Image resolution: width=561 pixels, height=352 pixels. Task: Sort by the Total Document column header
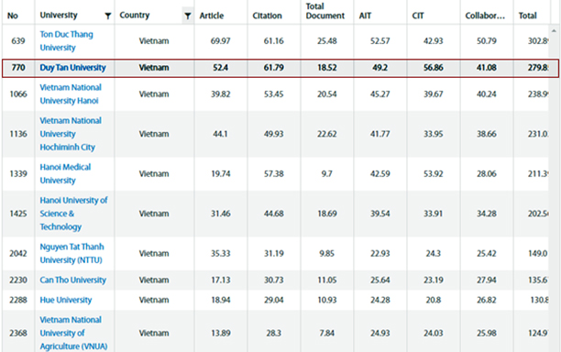324,11
